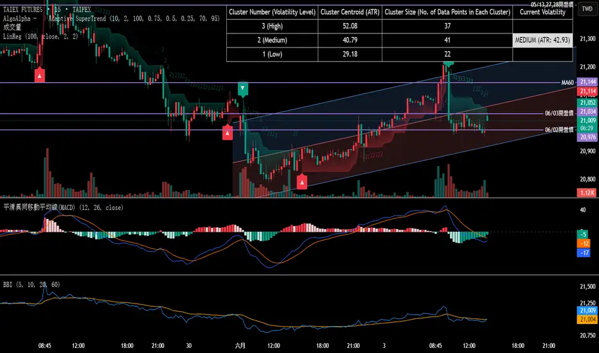The image size is (599, 353).
Task: Select the BBI (5, 10, 20, 60) legend
Action: (x=31, y=284)
